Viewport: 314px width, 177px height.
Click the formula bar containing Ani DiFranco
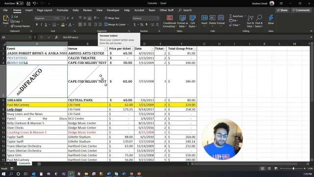coord(185,37)
